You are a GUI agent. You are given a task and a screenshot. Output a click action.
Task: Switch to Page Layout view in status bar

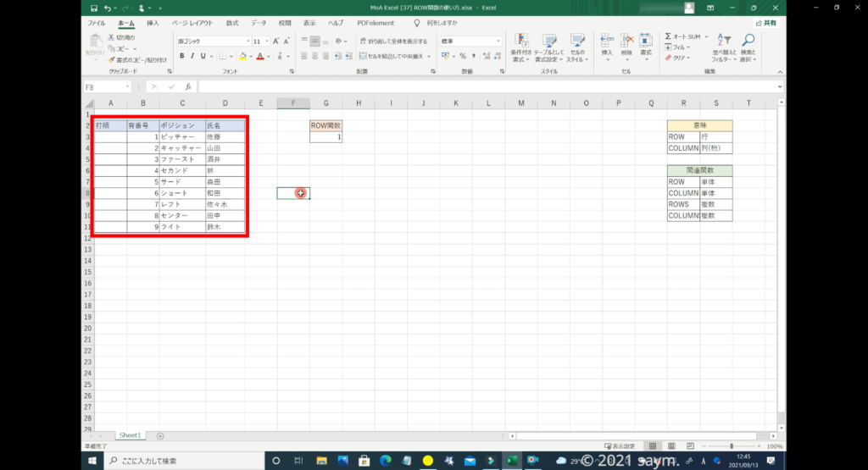coord(671,445)
